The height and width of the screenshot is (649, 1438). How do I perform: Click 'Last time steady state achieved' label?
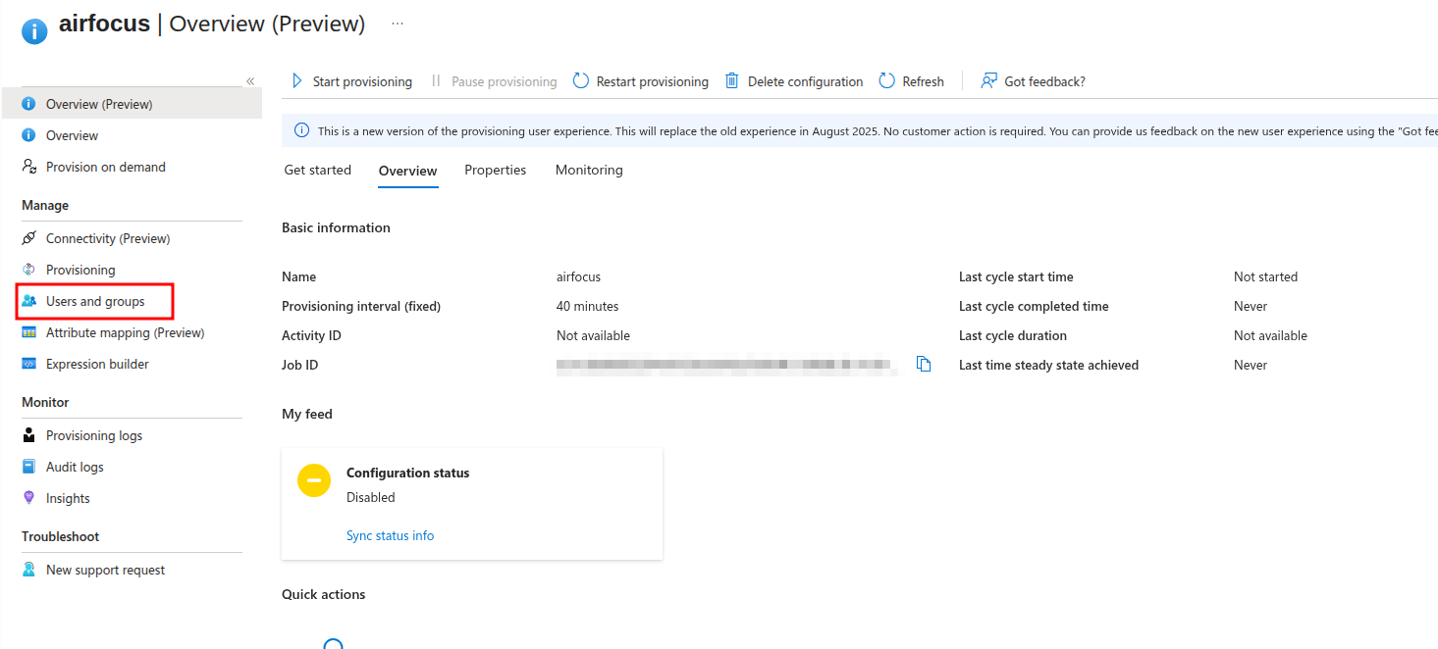coord(1048,366)
